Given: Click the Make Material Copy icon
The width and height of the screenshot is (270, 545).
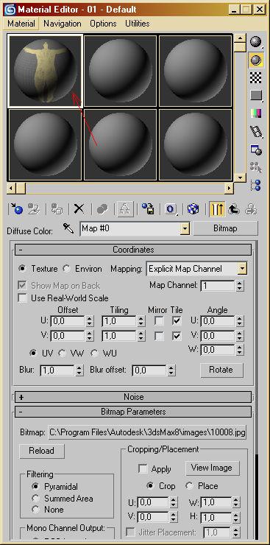Looking at the screenshot, I should [x=102, y=209].
